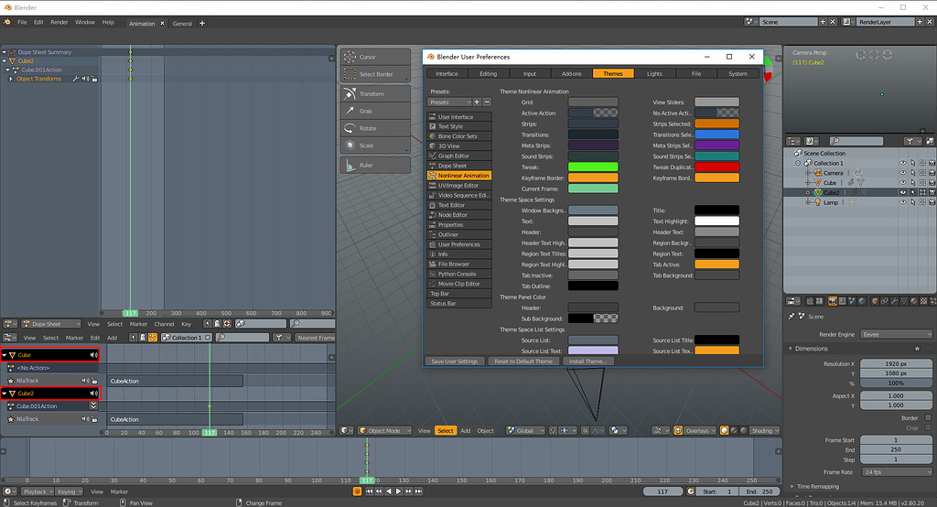The height and width of the screenshot is (507, 937).
Task: Open Node Editor theme section
Action: tap(459, 215)
